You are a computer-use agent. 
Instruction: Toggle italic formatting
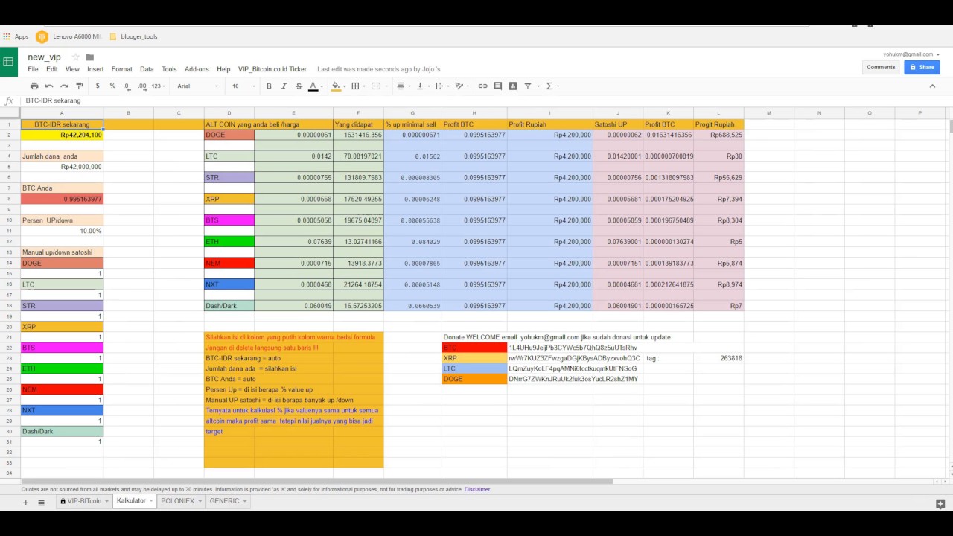coord(284,86)
